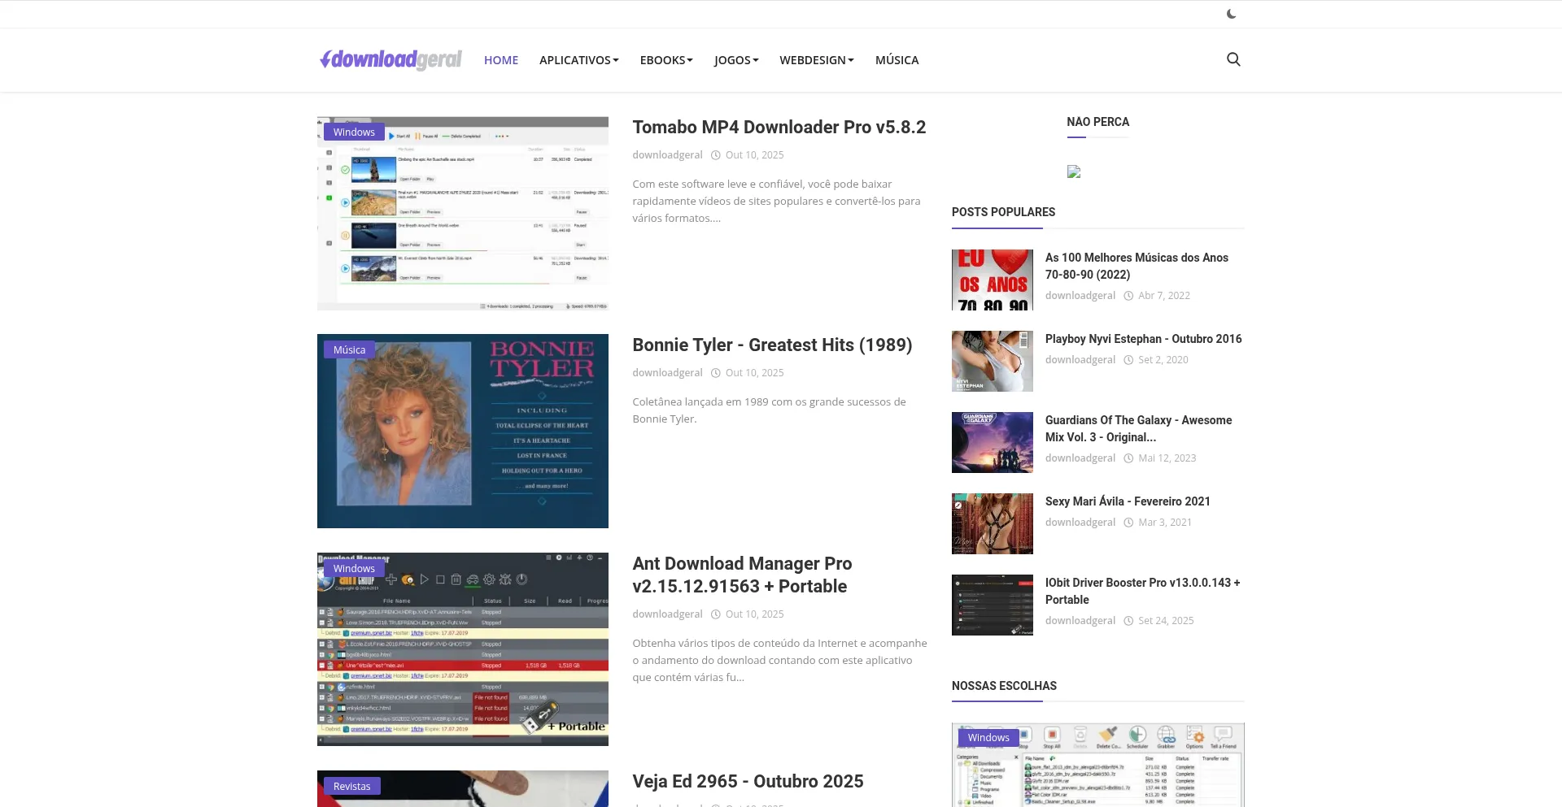Click the Música category tag on Bonnie Tyler

pyautogui.click(x=349, y=349)
